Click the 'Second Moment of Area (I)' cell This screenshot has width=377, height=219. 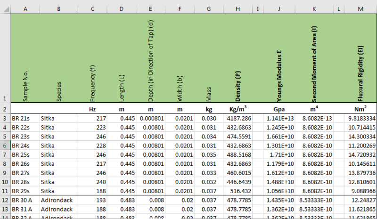(x=314, y=58)
